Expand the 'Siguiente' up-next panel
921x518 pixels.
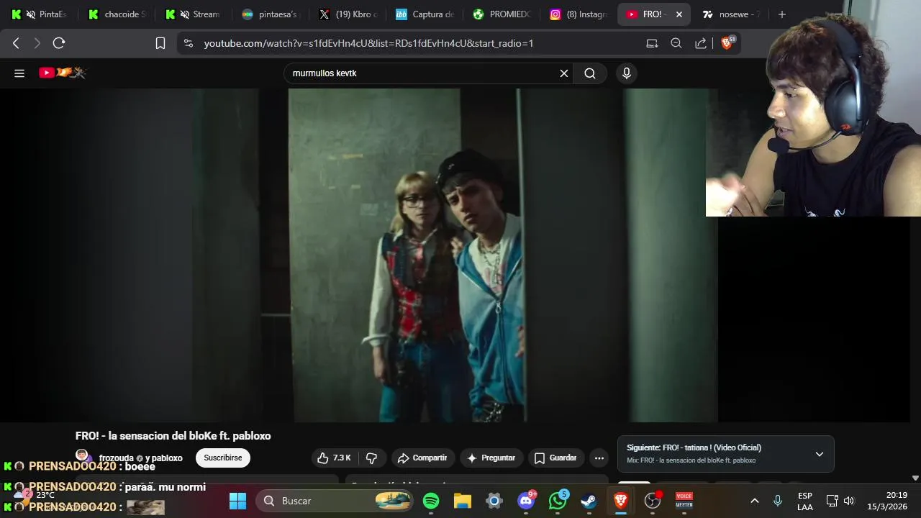(819, 454)
